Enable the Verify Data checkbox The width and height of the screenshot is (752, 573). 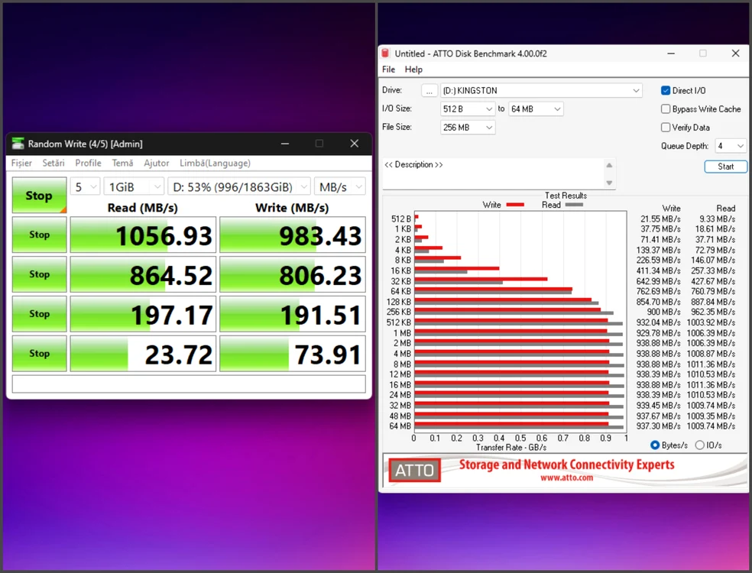click(666, 127)
